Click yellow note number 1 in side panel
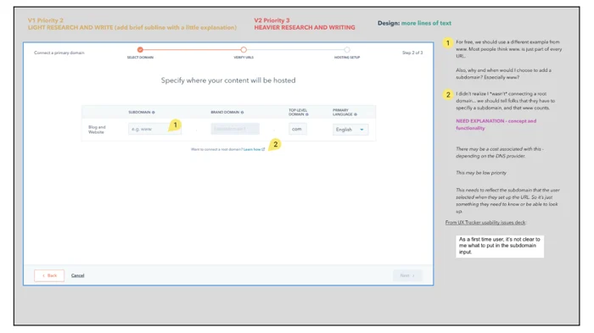This screenshot has width=594, height=333. click(448, 42)
